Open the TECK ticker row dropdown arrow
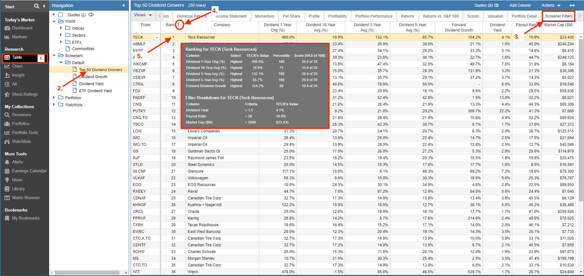The height and width of the screenshot is (276, 584). [156, 37]
